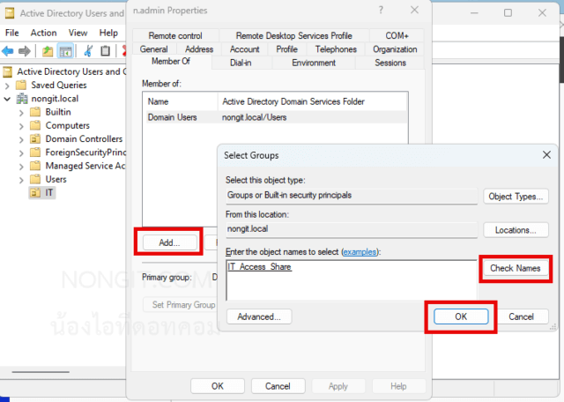The image size is (564, 402).
Task: Switch to the Telephones tab
Action: (x=336, y=49)
